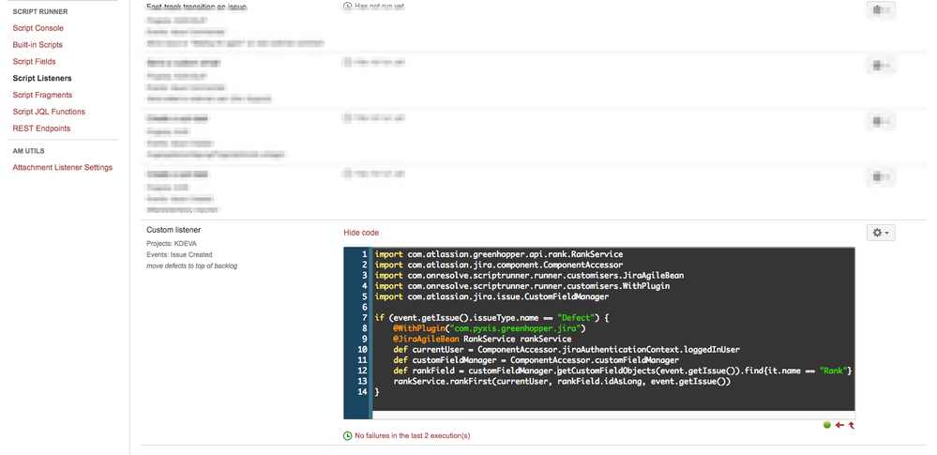The width and height of the screenshot is (937, 455).
Task: Click the green script status indicator
Action: click(827, 425)
